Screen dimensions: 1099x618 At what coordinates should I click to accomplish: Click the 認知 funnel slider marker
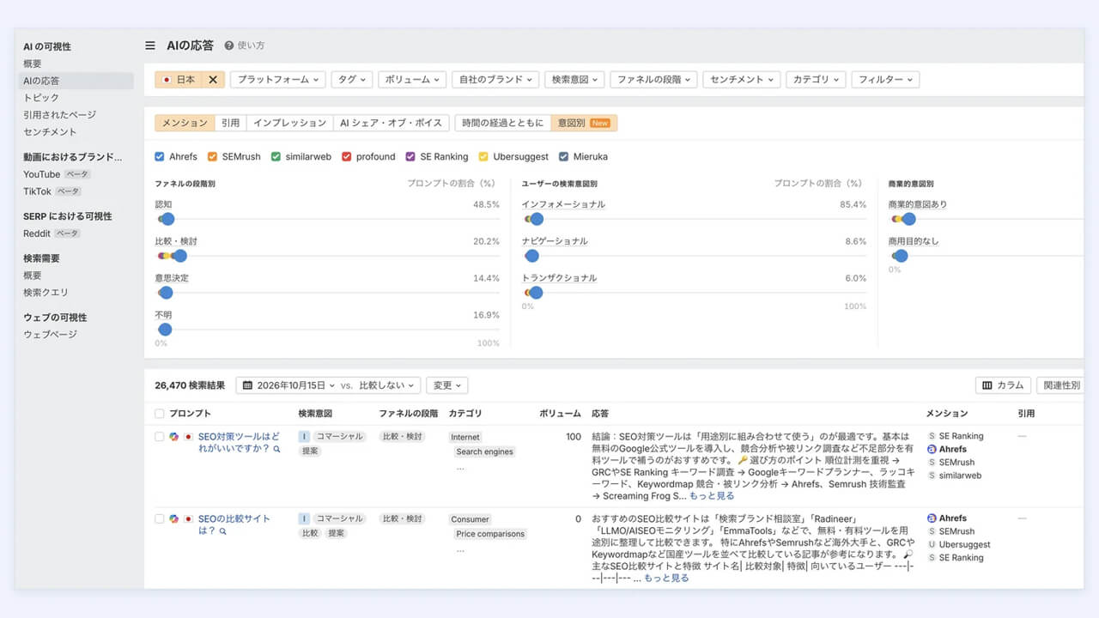167,219
